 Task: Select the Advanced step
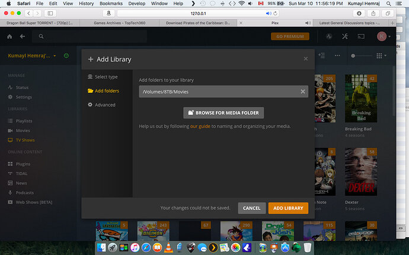[x=101, y=105]
